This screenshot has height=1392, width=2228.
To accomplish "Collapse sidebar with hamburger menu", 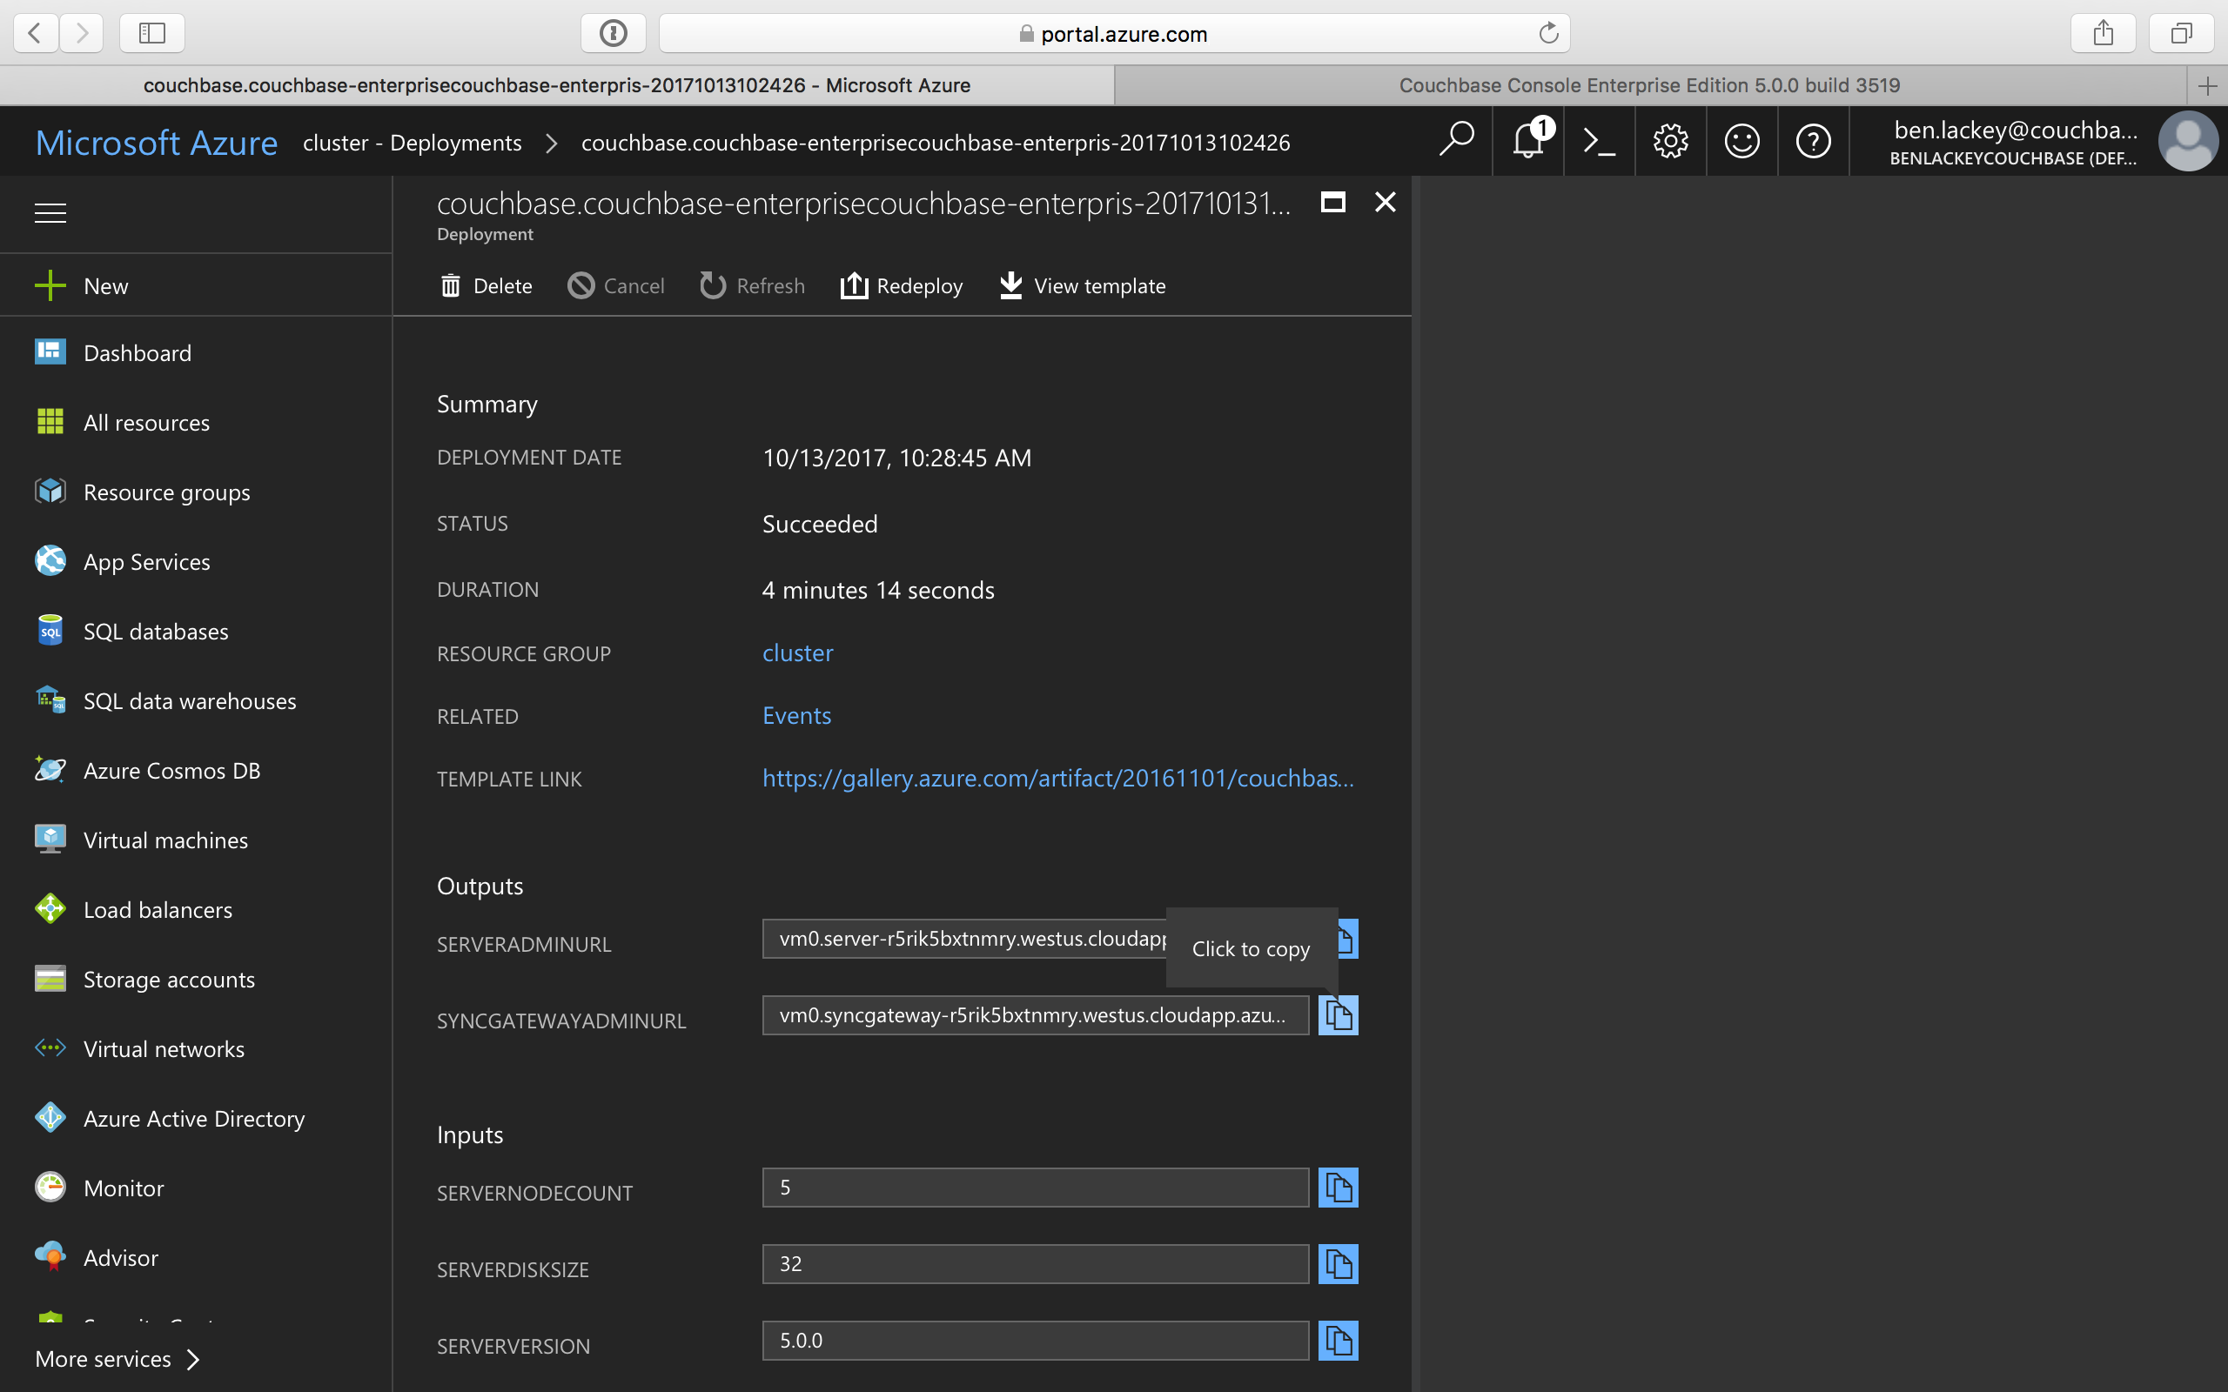I will coord(50,212).
